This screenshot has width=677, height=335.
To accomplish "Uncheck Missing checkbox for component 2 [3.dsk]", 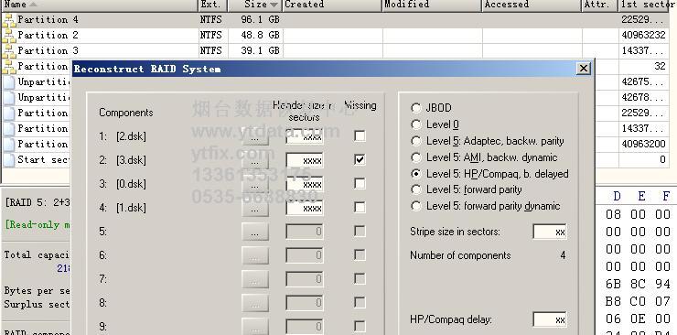I will click(360, 160).
